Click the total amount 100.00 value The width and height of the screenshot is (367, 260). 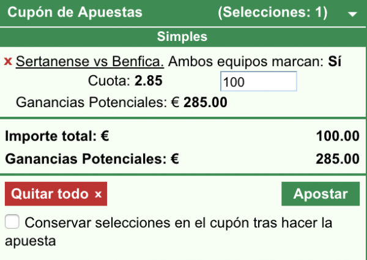pos(338,136)
